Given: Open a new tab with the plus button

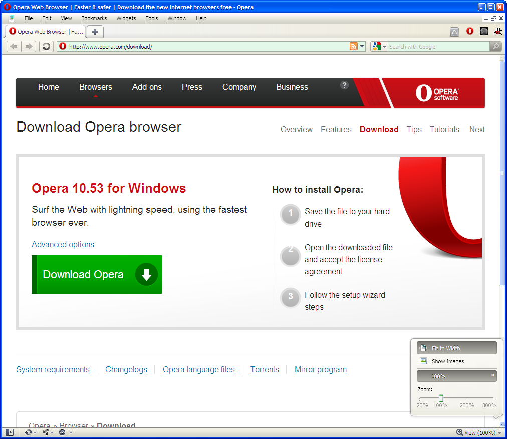Looking at the screenshot, I should (95, 32).
